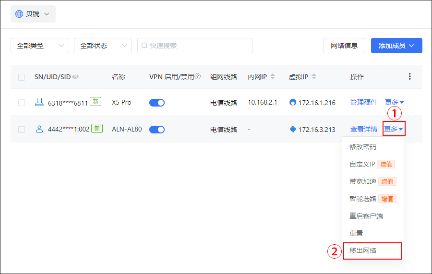Choose 智能选路 from the dropdown menu
Viewport: 432px width, 274px height.
pos(373,199)
